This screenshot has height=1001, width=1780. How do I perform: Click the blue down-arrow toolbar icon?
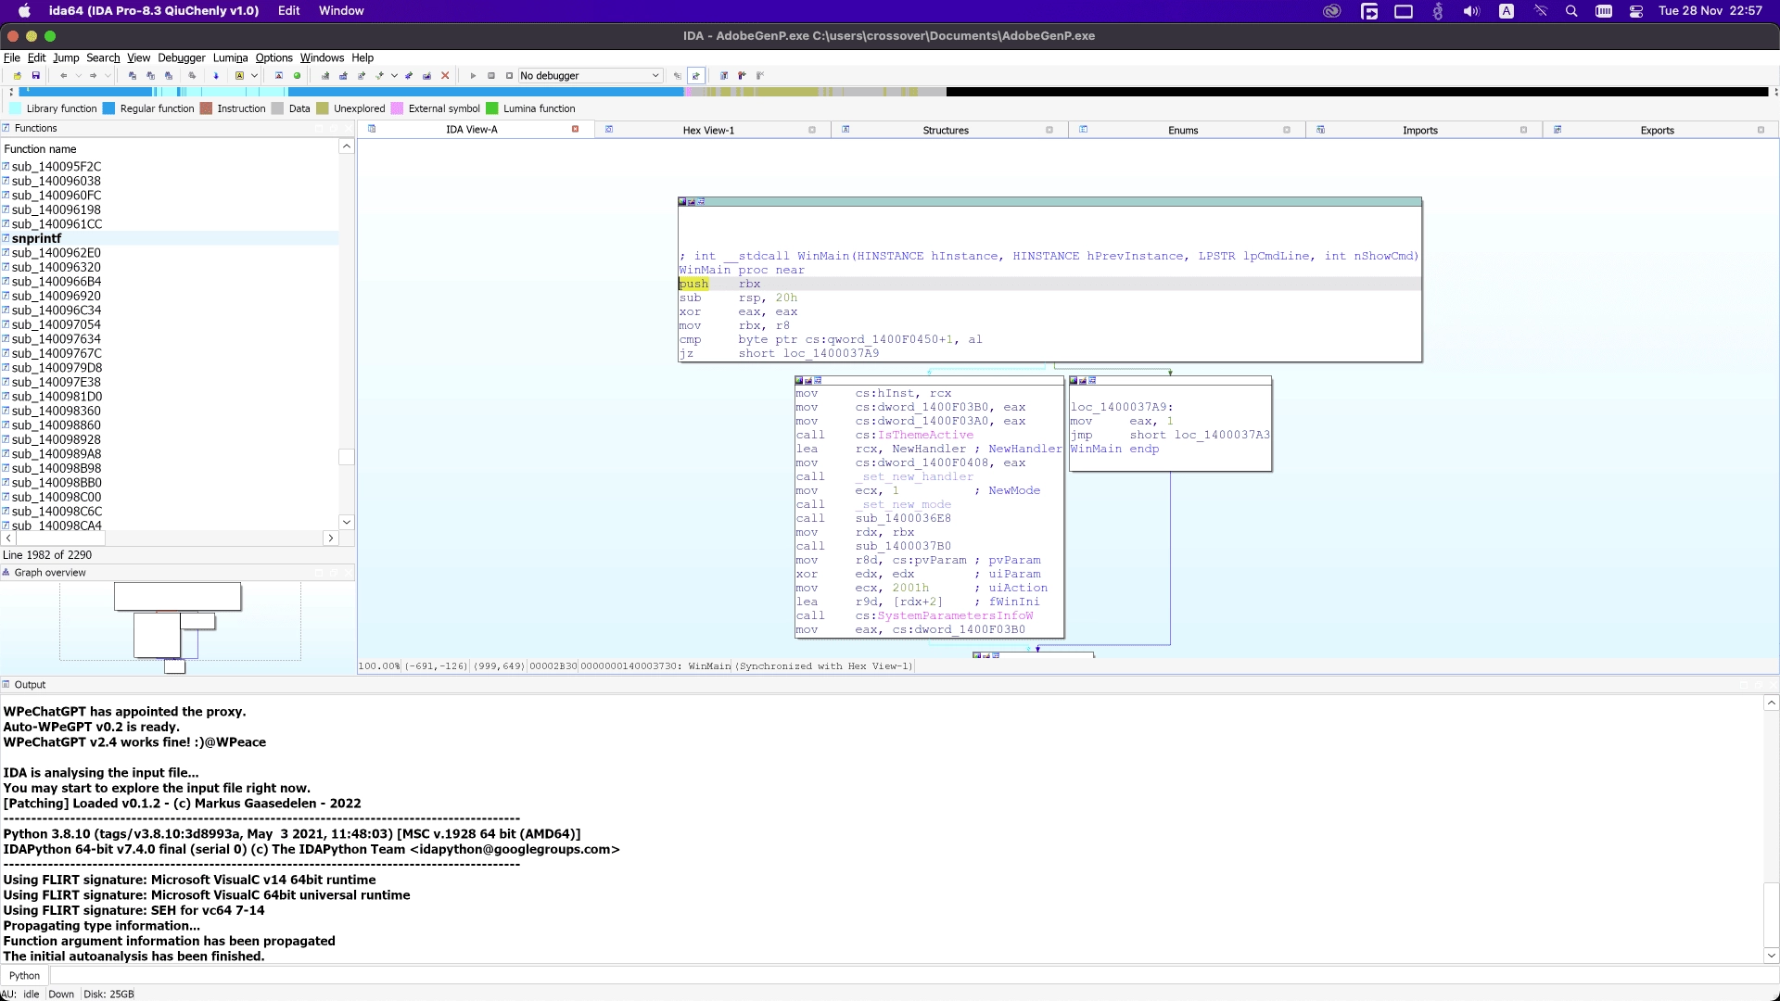click(216, 76)
